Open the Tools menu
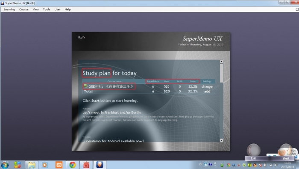299x169 pixels. [46, 9]
